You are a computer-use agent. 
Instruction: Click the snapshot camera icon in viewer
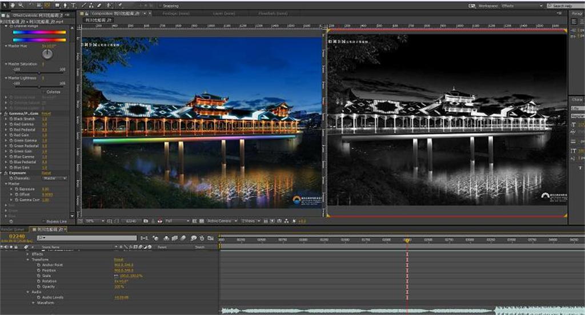coord(146,221)
